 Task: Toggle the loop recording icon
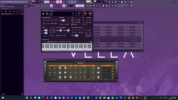pos(64,2)
